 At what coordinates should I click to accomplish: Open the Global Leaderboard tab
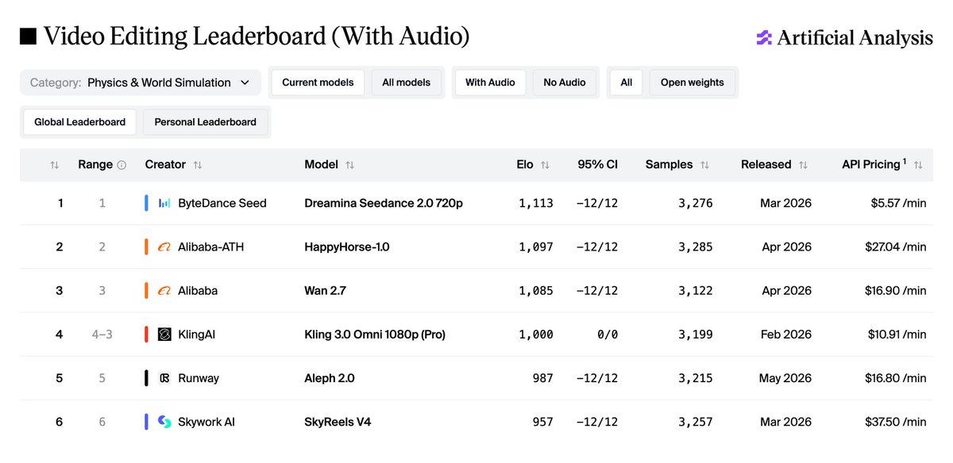(79, 122)
